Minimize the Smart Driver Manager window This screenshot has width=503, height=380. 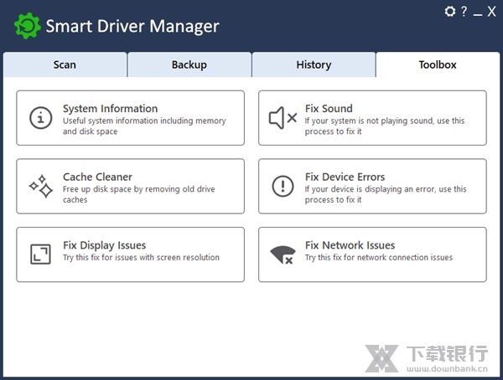point(478,12)
